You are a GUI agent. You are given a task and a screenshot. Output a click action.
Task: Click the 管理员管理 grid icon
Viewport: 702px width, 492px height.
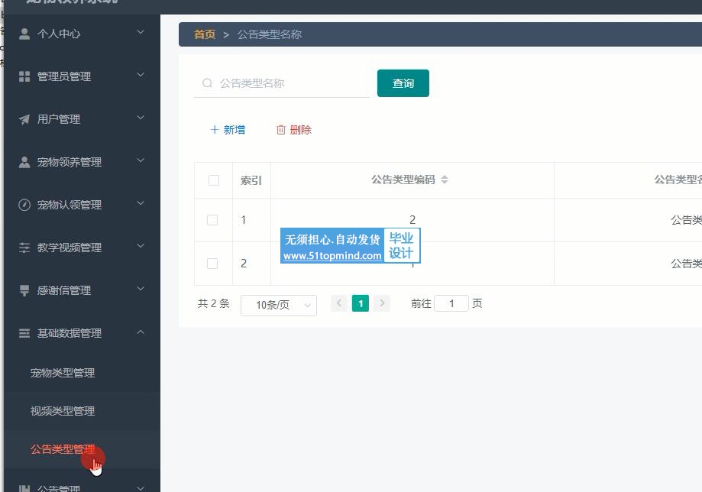24,76
